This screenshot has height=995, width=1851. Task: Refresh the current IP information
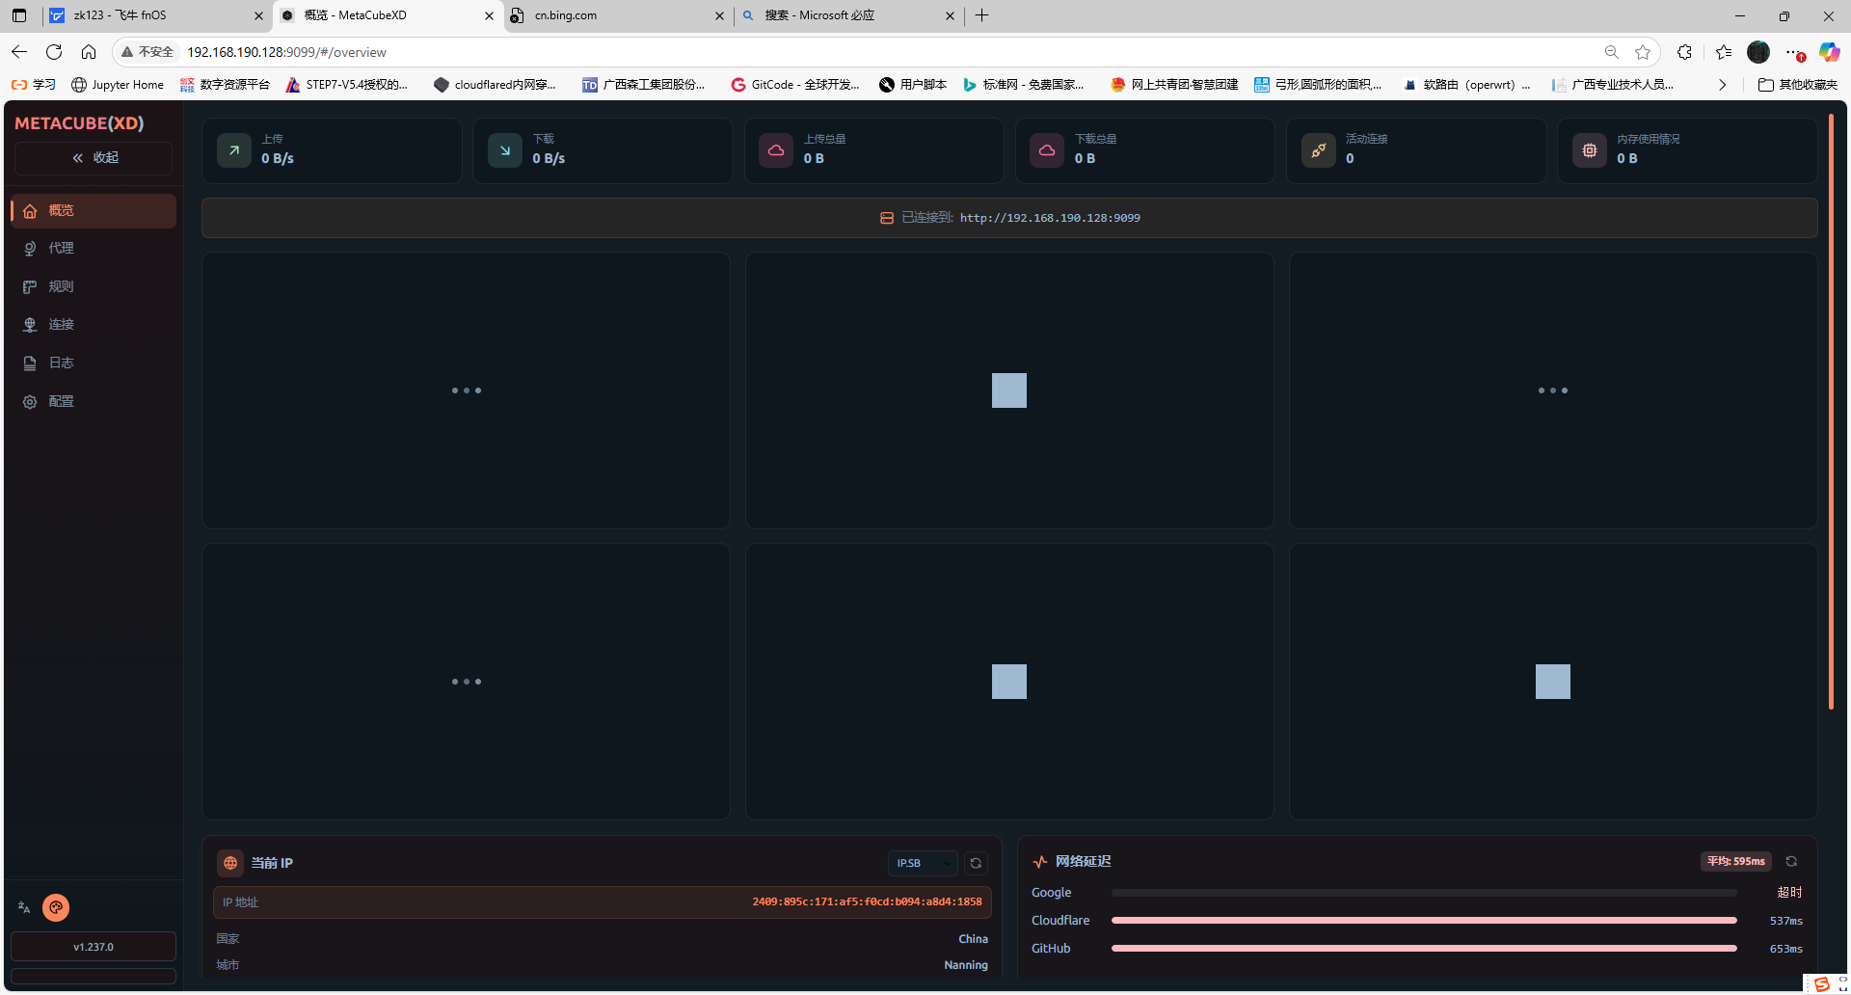point(976,863)
